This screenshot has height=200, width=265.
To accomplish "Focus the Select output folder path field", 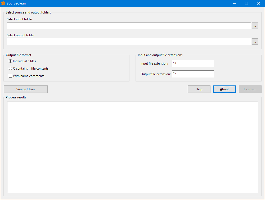I will [129, 42].
